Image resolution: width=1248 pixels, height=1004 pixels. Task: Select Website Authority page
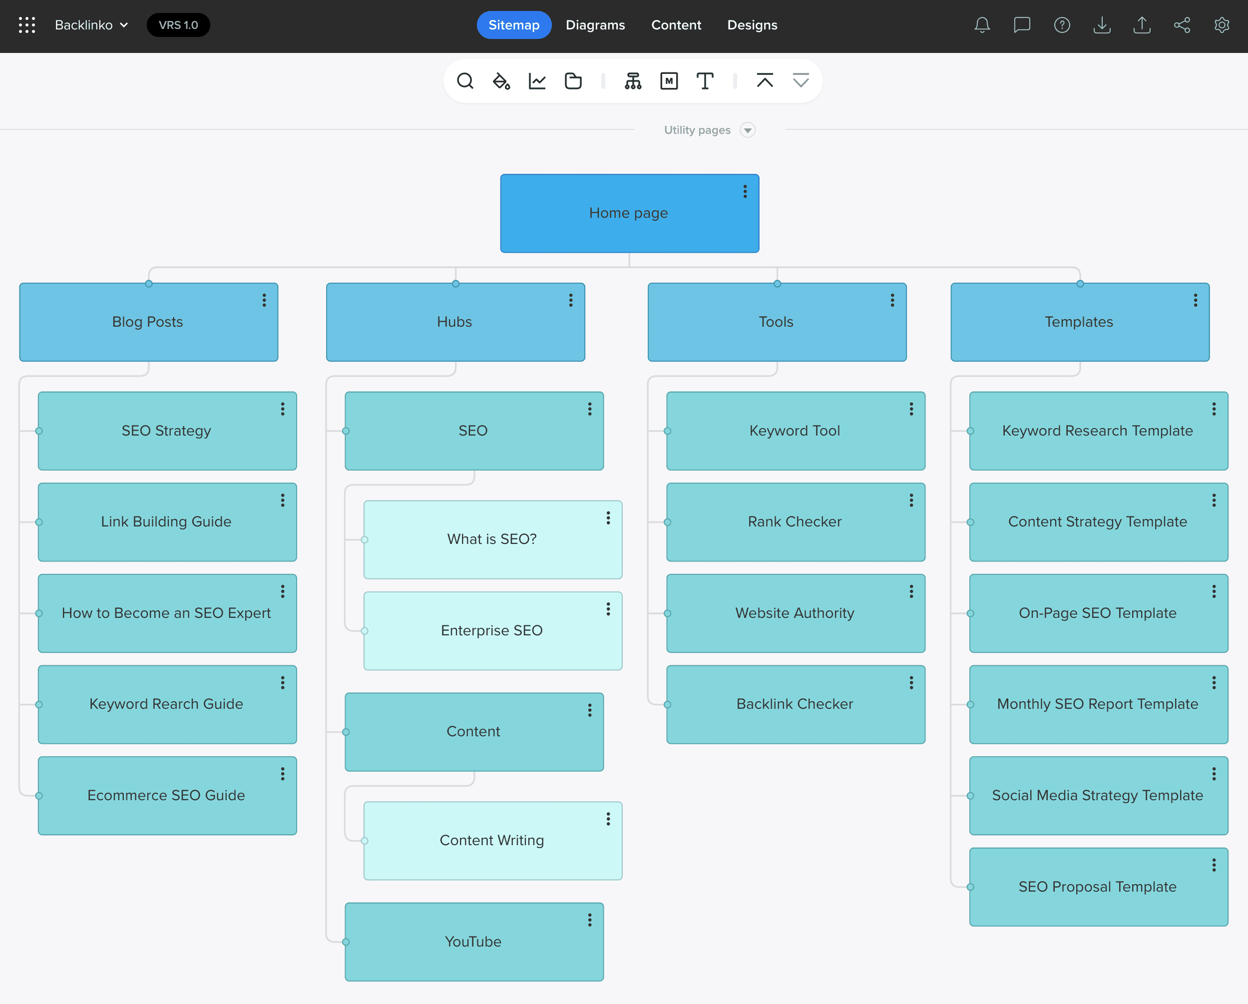(x=796, y=613)
